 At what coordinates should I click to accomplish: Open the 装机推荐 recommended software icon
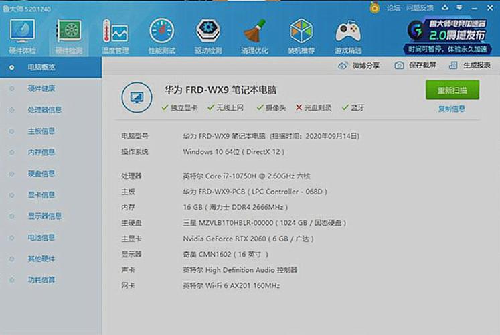[301, 36]
